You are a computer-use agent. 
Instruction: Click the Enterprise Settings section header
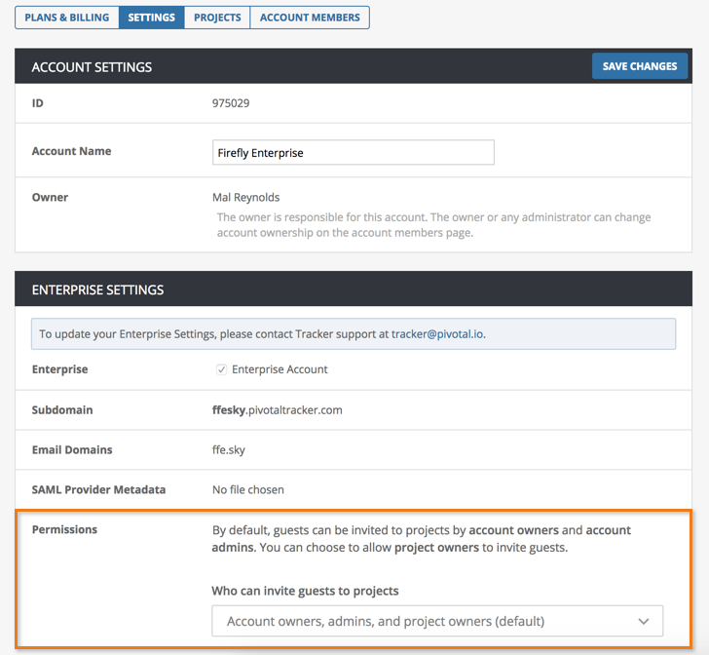point(97,289)
